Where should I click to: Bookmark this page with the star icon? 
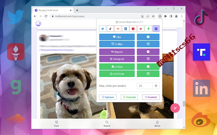pos(153,16)
